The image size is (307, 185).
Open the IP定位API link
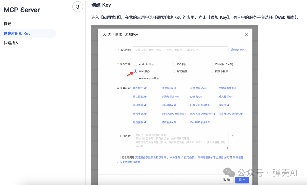click(x=224, y=105)
